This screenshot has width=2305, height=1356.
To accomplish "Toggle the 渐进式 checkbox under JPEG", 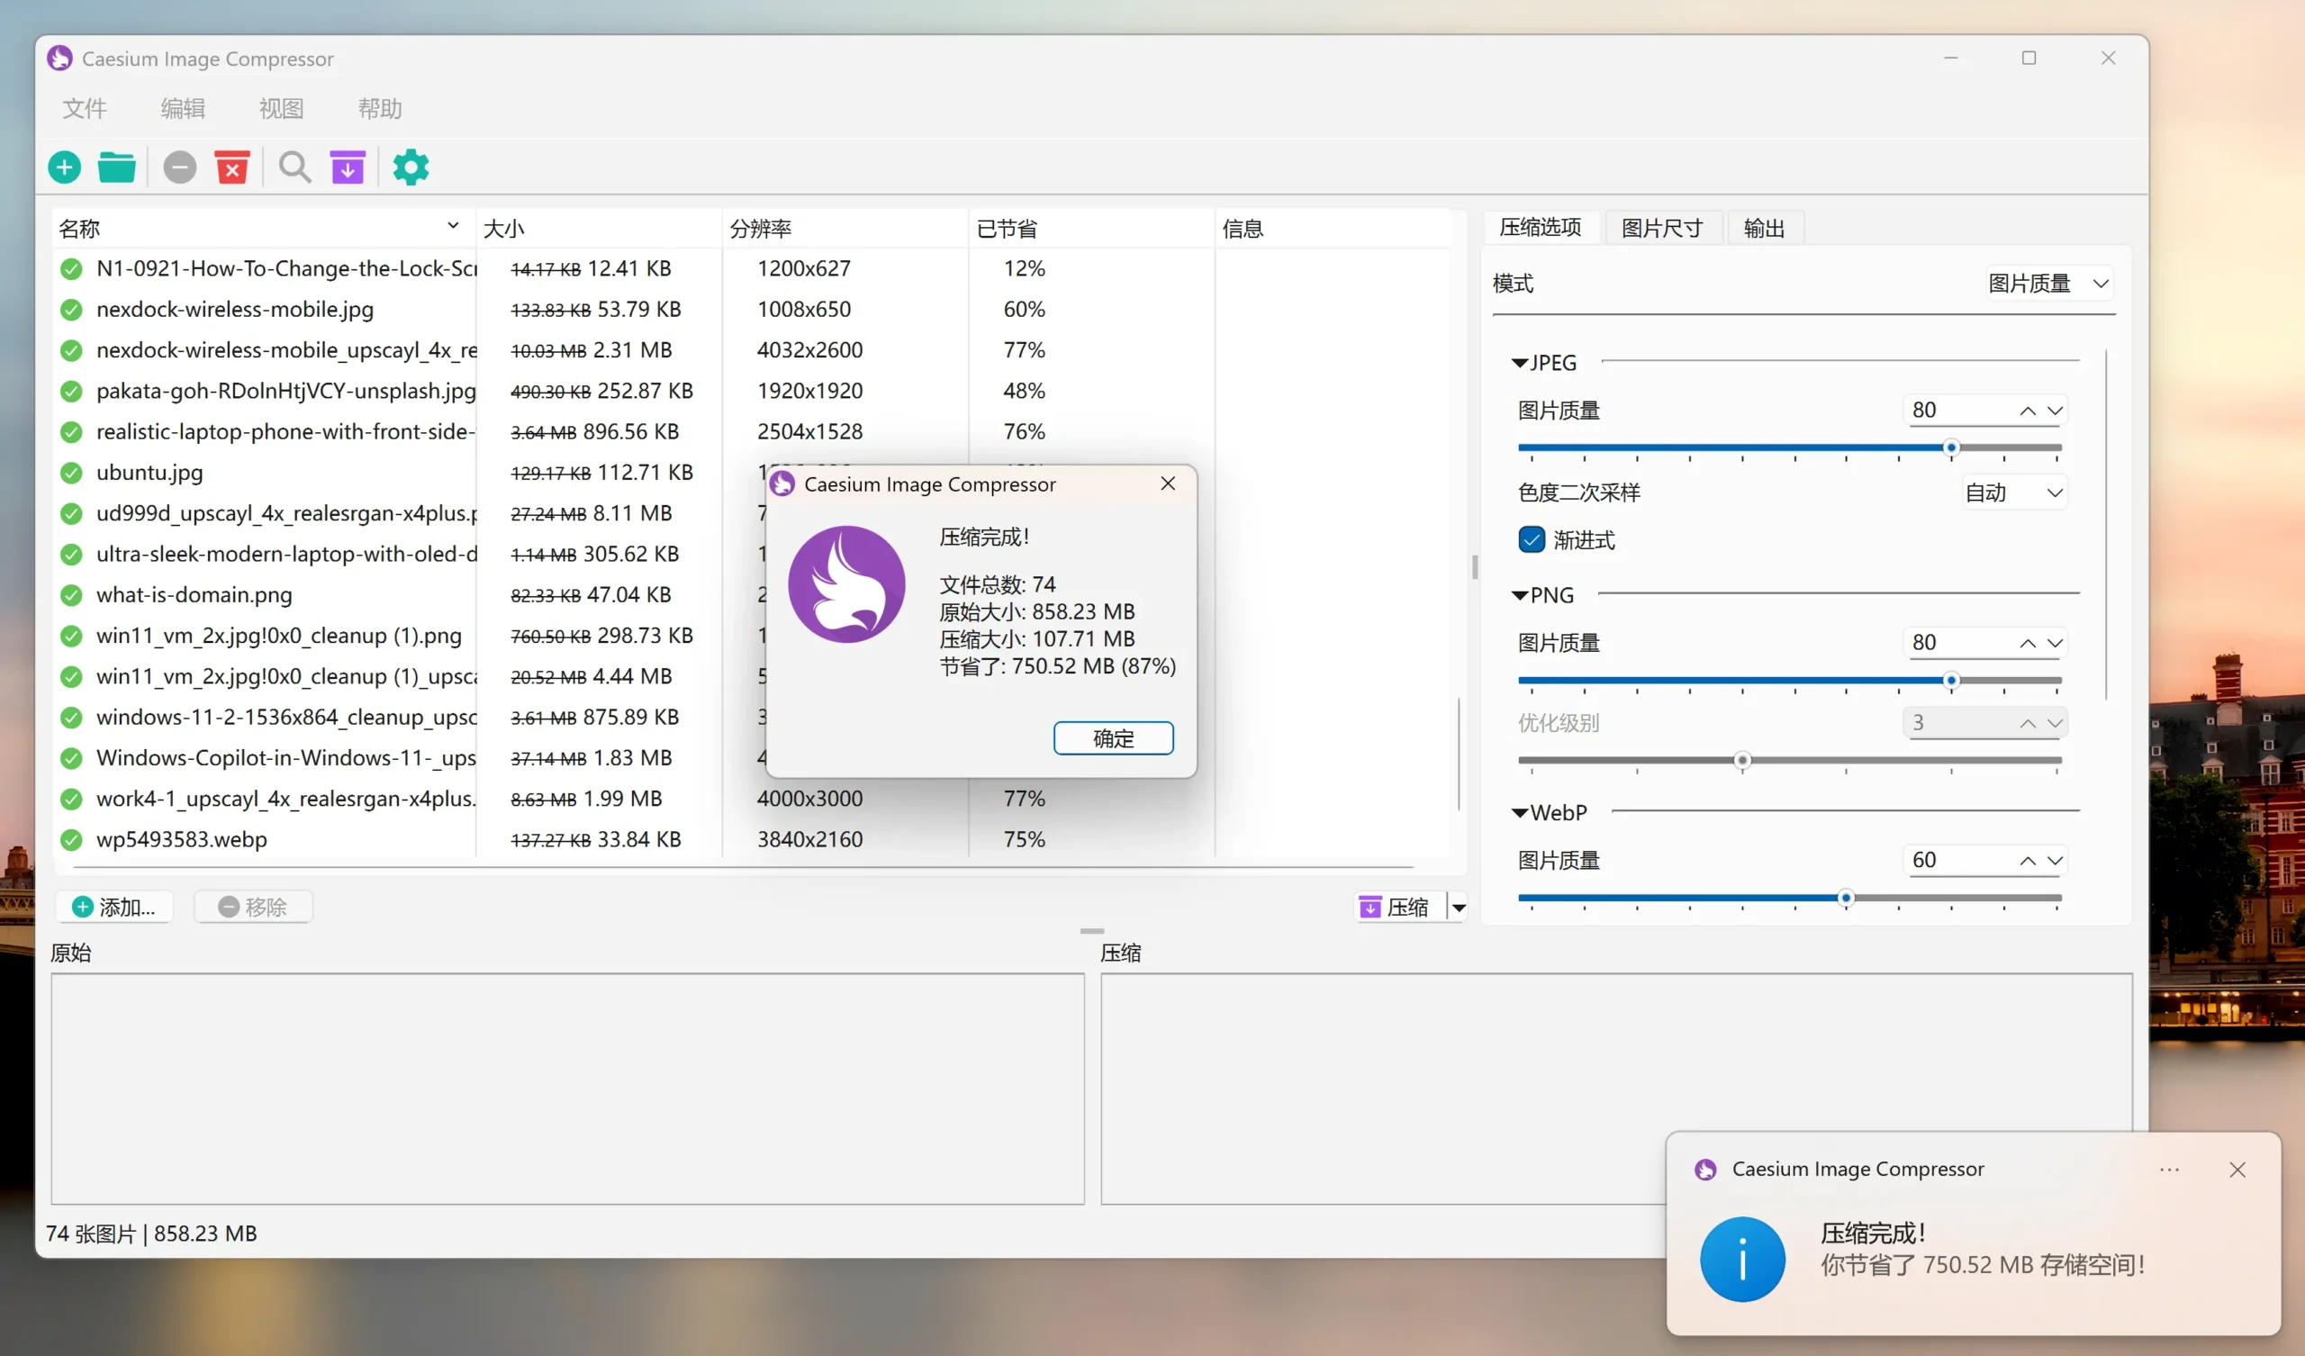I will [x=1531, y=540].
